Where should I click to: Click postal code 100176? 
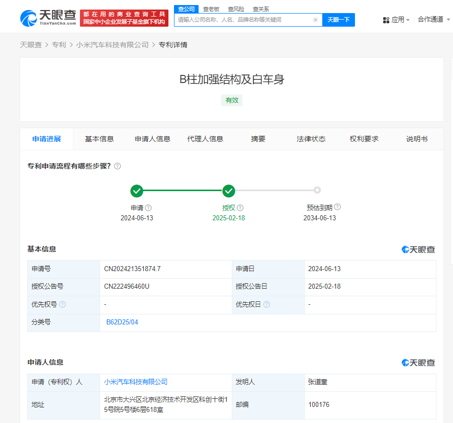pos(319,404)
